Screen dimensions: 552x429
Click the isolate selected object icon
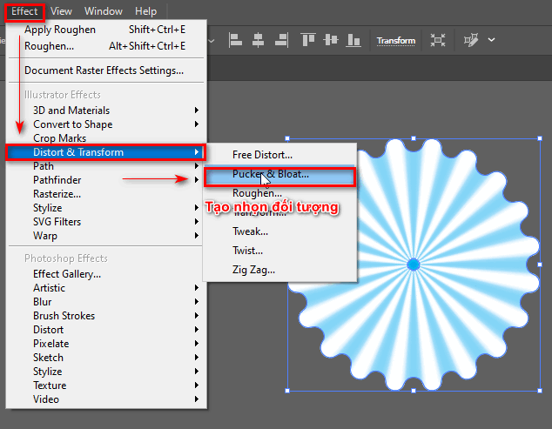pyautogui.click(x=438, y=40)
